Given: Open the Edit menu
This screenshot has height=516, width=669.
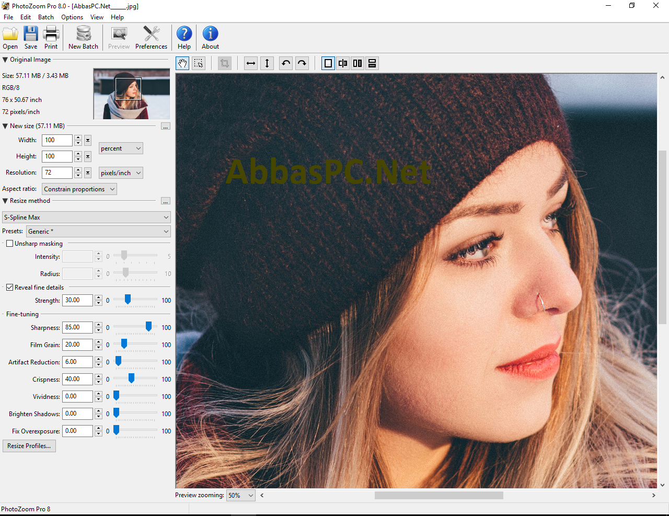Looking at the screenshot, I should click(26, 17).
